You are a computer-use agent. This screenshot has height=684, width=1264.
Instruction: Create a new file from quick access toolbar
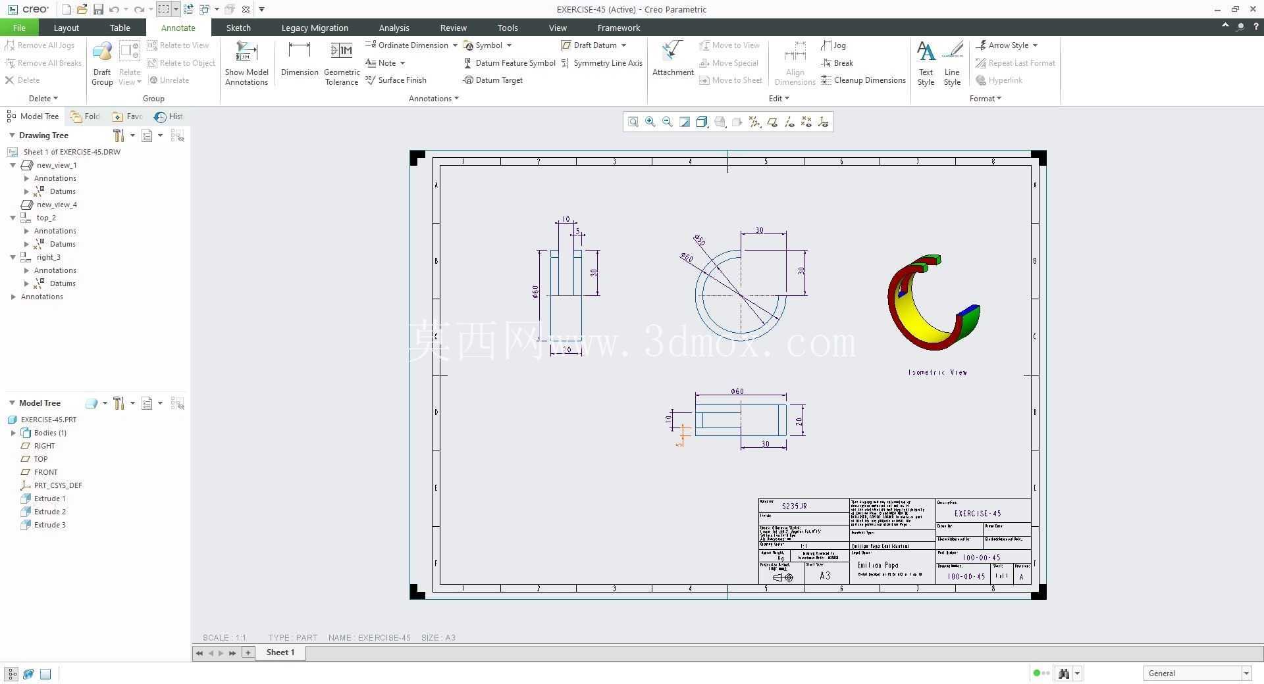(x=66, y=9)
